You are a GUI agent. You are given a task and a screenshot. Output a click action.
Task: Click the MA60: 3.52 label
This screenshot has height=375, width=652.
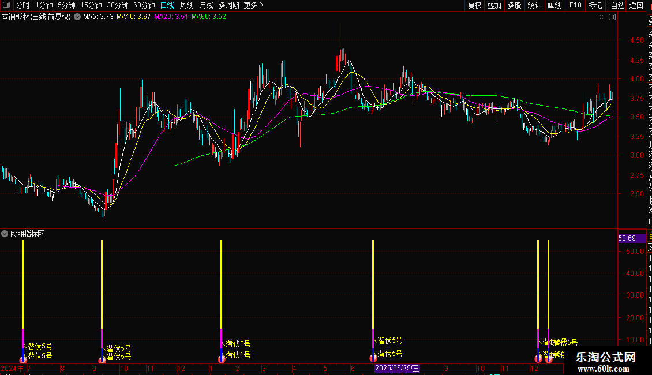pyautogui.click(x=209, y=17)
